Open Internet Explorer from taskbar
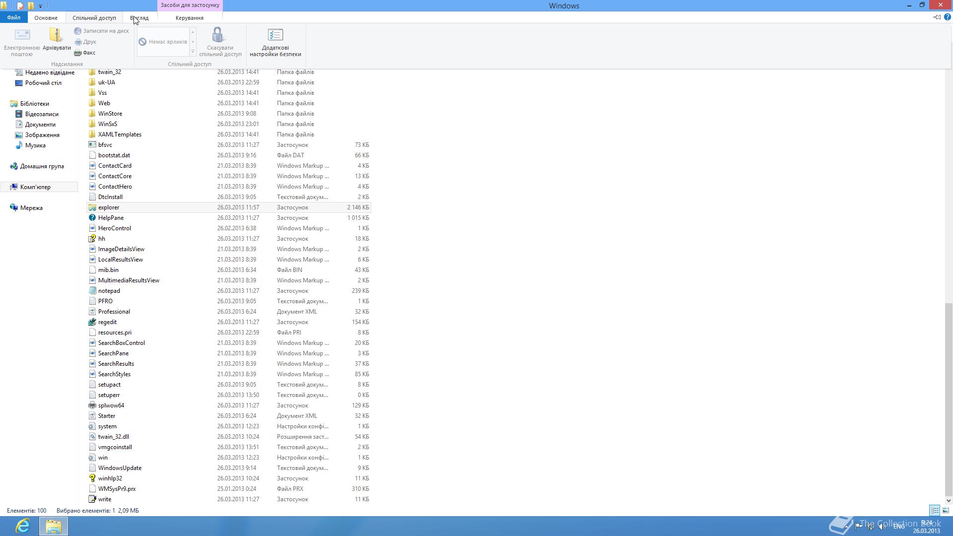 23,526
